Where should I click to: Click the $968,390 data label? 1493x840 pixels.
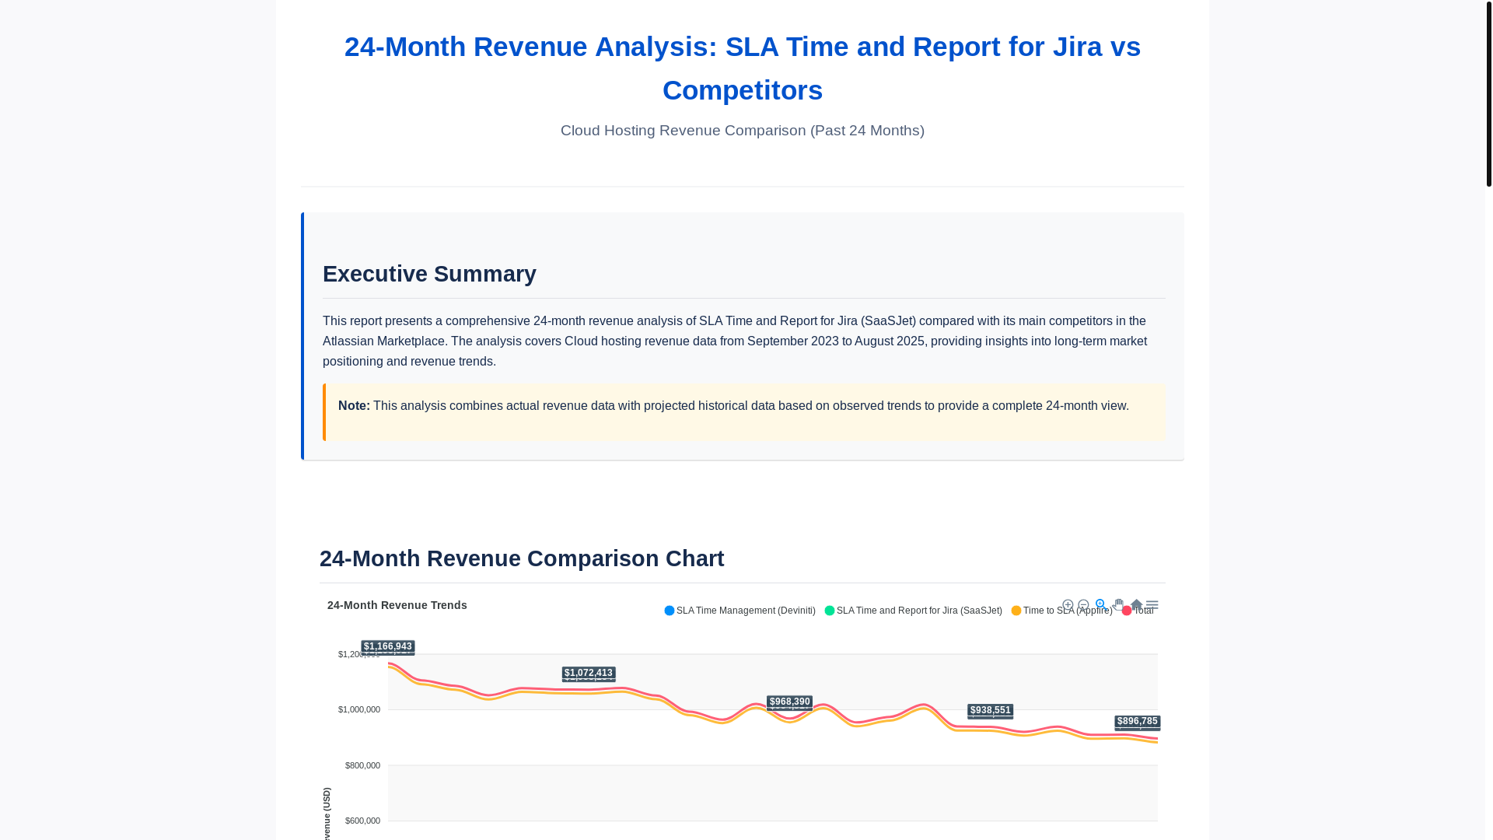click(x=790, y=702)
